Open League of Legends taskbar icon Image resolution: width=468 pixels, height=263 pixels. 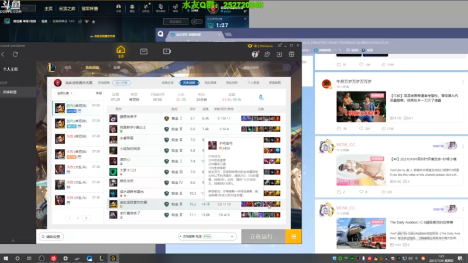(101, 258)
